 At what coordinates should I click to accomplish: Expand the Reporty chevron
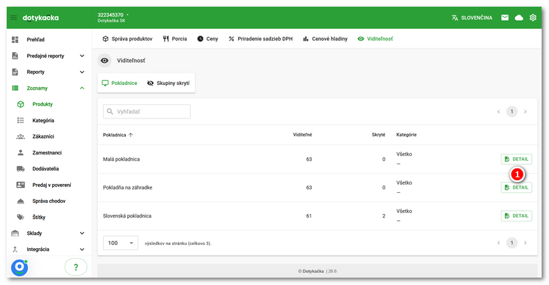(82, 72)
